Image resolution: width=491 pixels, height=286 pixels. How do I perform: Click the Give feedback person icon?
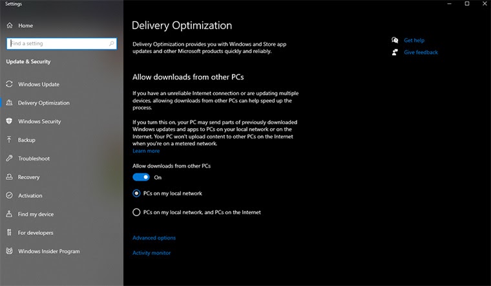click(x=395, y=52)
